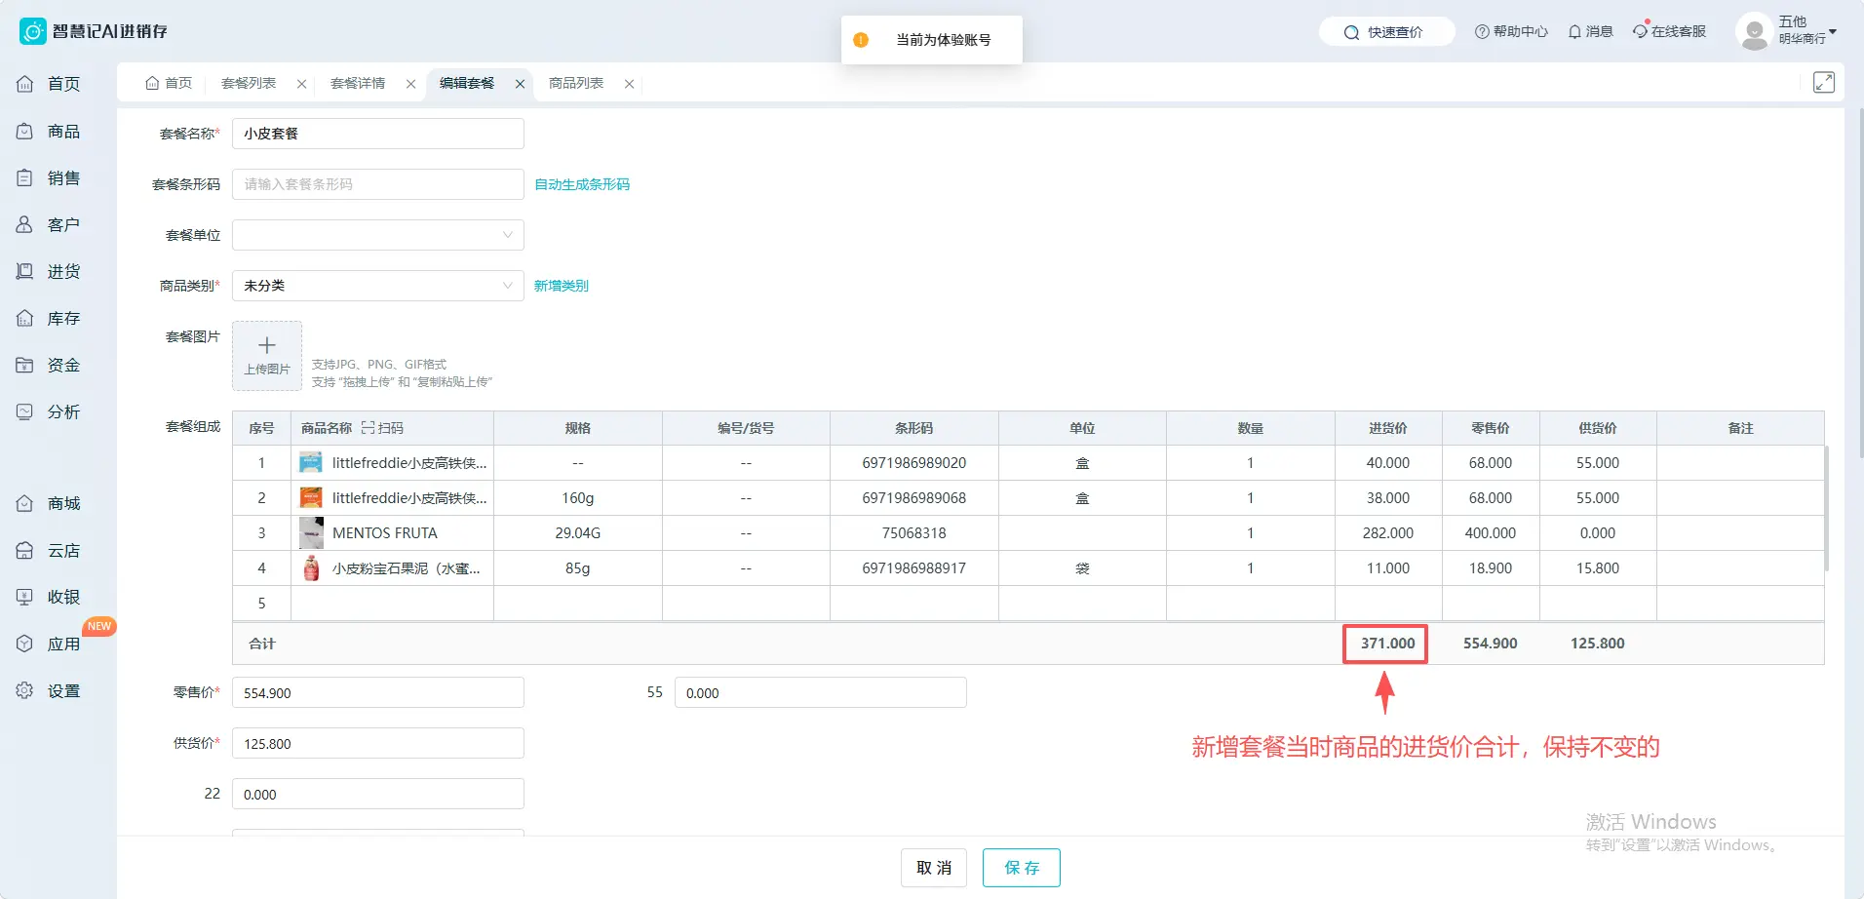The width and height of the screenshot is (1864, 899).
Task: Focus 零售价 input showing 554.900
Action: [378, 692]
